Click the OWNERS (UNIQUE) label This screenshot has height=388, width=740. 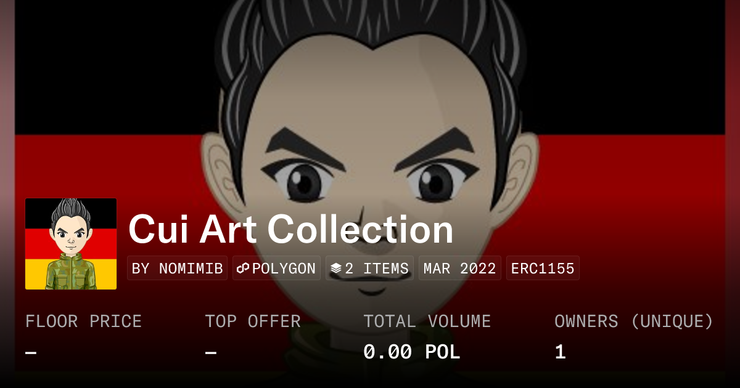coord(634,321)
